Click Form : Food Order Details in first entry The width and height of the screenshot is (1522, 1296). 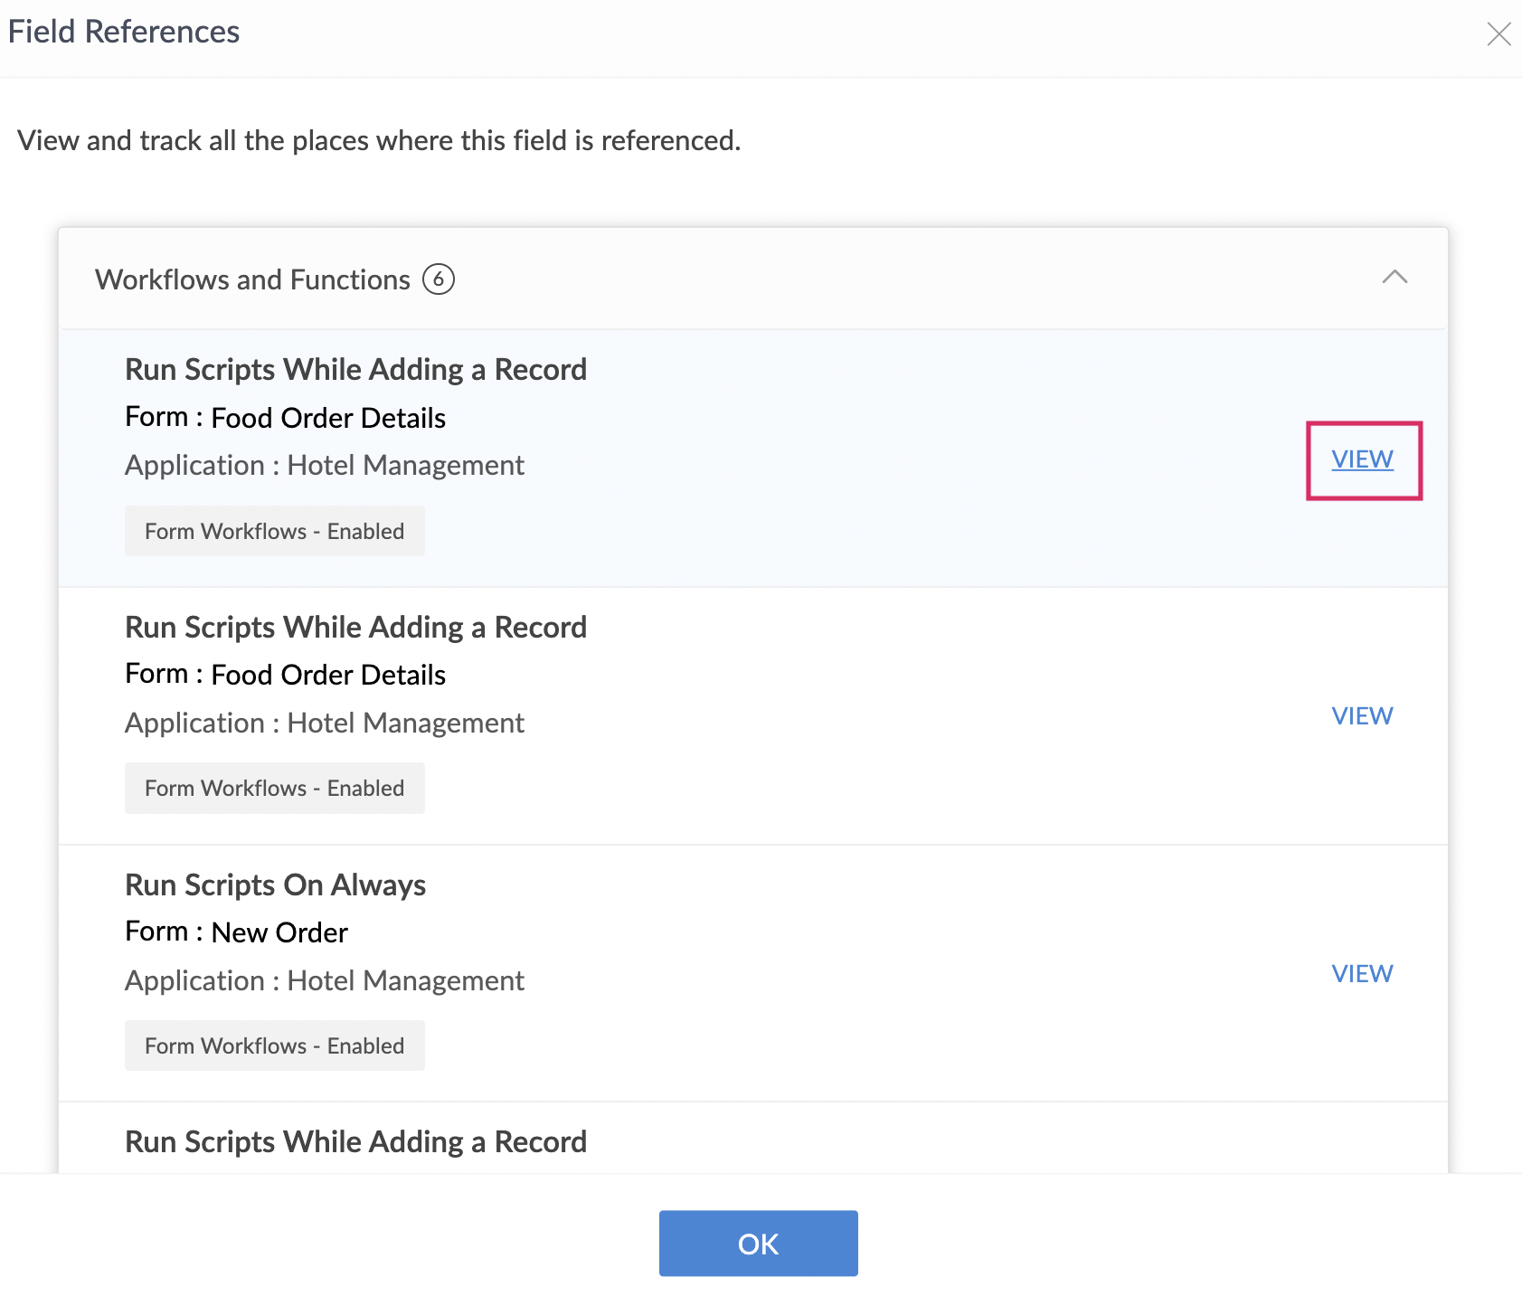pyautogui.click(x=285, y=418)
